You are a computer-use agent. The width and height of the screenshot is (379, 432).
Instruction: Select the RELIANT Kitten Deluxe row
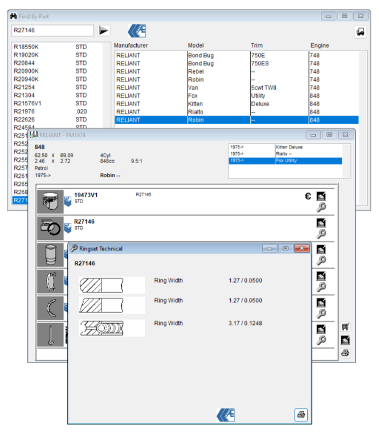[237, 104]
